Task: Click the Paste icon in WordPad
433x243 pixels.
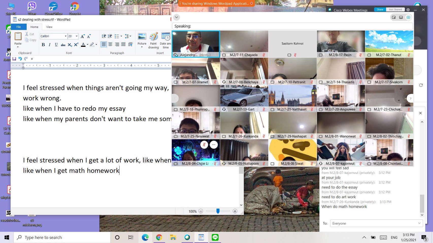Action: click(18, 36)
